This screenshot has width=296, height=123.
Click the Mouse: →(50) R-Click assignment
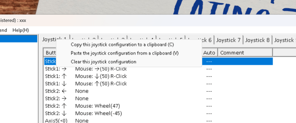101,69
